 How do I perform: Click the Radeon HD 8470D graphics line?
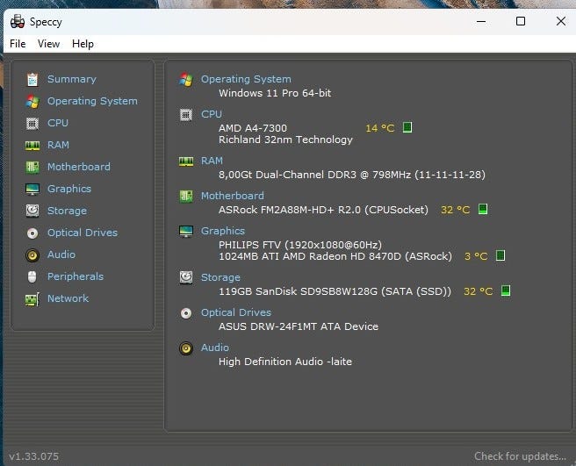(x=335, y=256)
